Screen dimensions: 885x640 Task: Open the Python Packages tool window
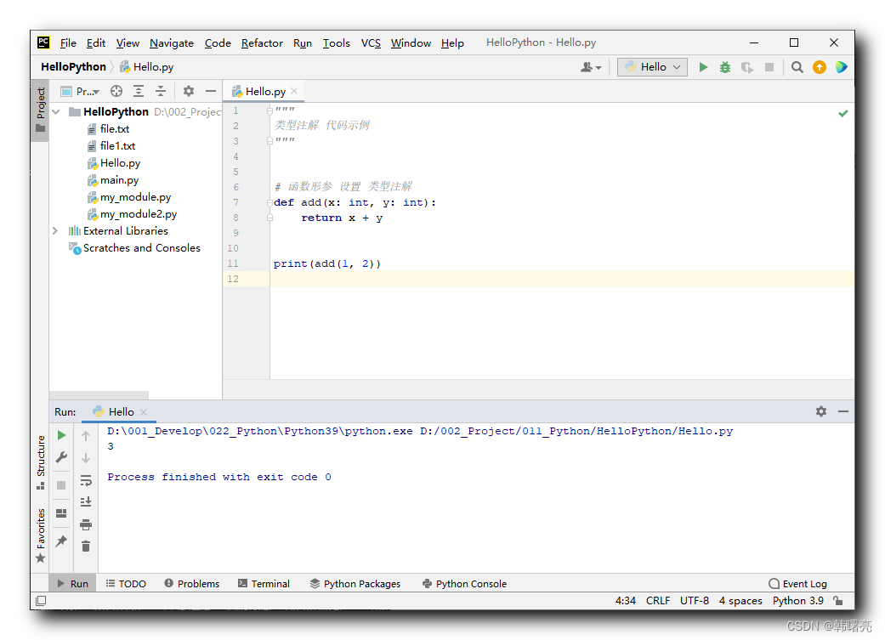click(355, 584)
